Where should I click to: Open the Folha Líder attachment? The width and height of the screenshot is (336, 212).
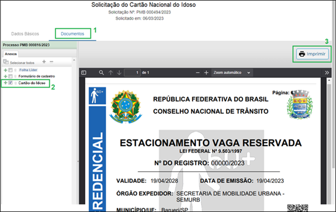tap(28, 70)
